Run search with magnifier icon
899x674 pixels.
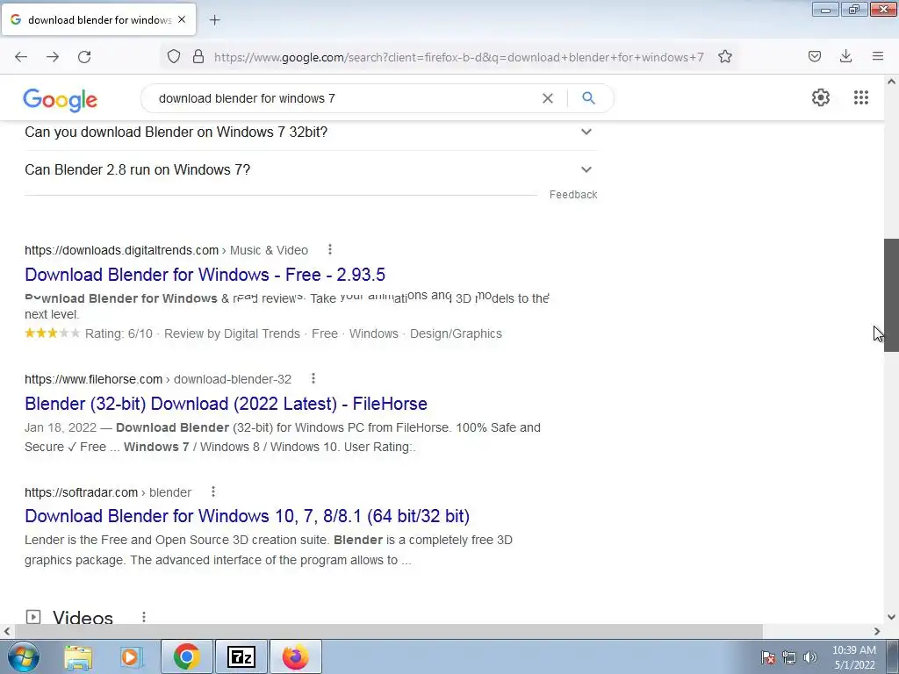588,98
